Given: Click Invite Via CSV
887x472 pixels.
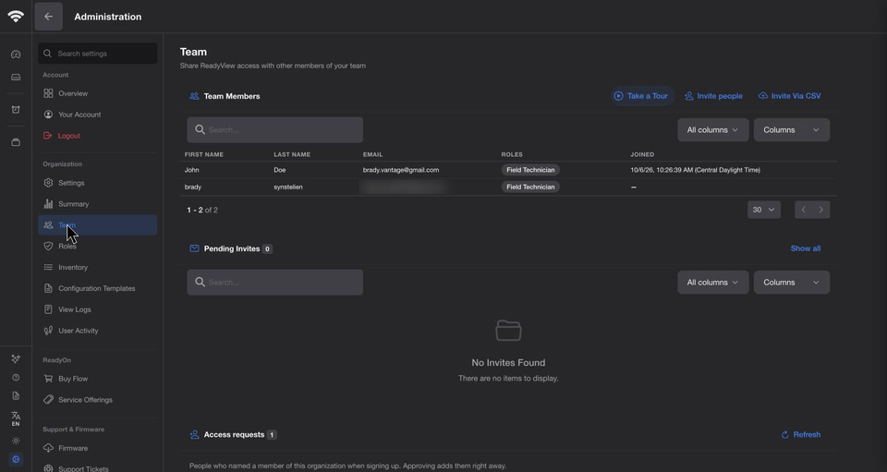Looking at the screenshot, I should (790, 96).
